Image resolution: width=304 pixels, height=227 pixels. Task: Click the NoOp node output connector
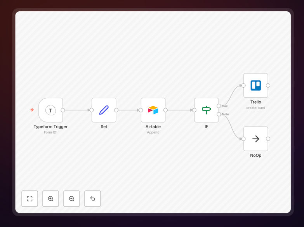click(268, 139)
